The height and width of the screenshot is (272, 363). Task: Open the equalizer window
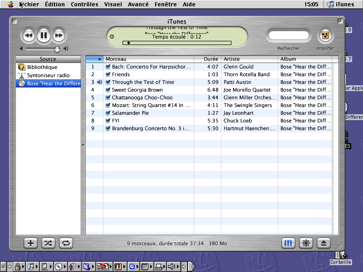288,243
